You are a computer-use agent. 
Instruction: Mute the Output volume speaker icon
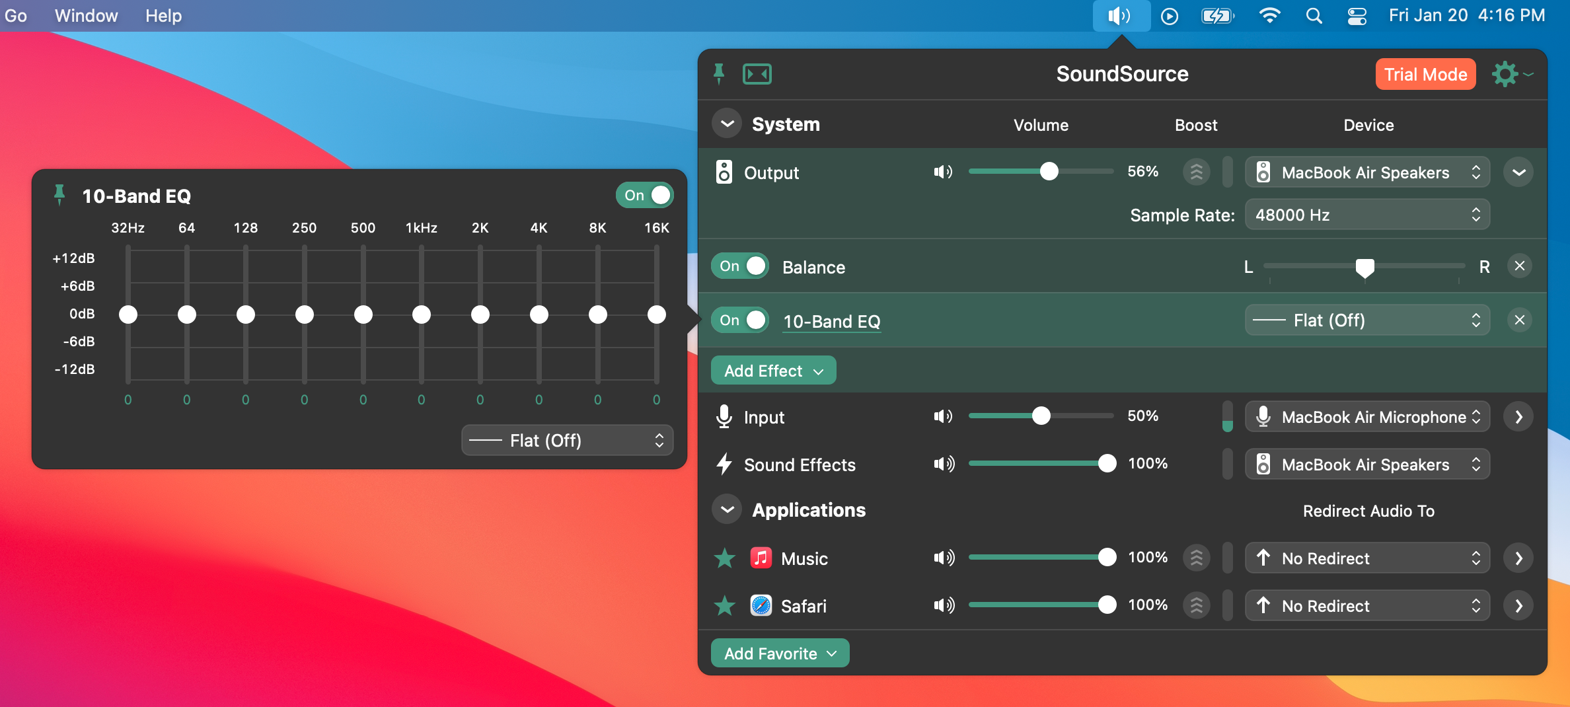click(943, 172)
